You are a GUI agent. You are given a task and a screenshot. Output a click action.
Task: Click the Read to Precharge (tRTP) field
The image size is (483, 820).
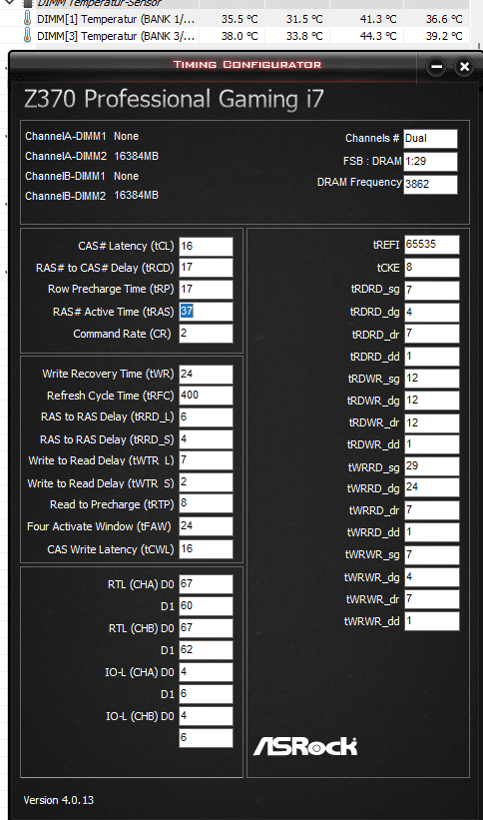206,504
